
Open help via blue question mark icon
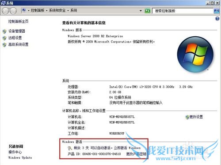[x=217, y=19]
